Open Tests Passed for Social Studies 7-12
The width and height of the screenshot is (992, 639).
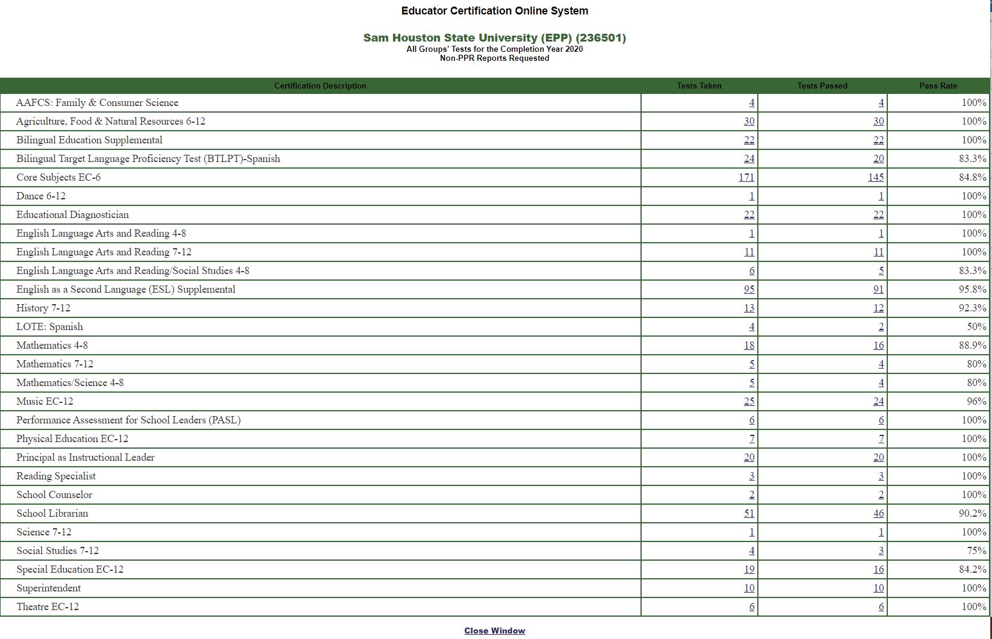(881, 550)
